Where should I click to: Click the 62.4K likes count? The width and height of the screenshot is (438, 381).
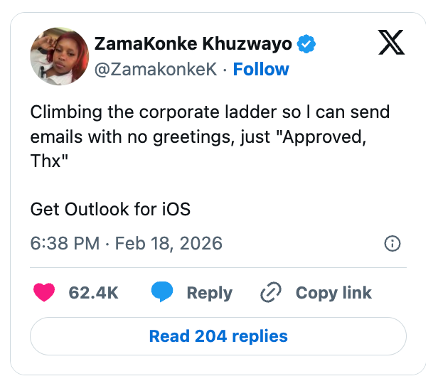coord(93,293)
